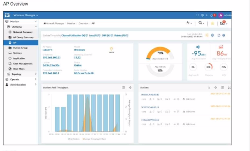Screen dimensions: 250x151
Task: Click the 79% channel utilization gauge
Action: [x=160, y=53]
